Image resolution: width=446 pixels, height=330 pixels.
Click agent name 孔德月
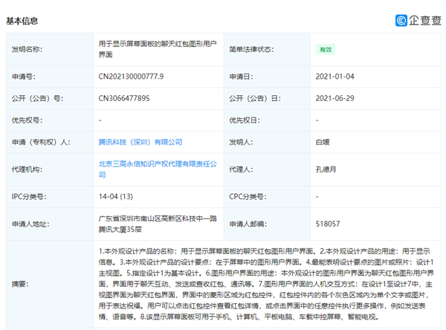coord(326,169)
